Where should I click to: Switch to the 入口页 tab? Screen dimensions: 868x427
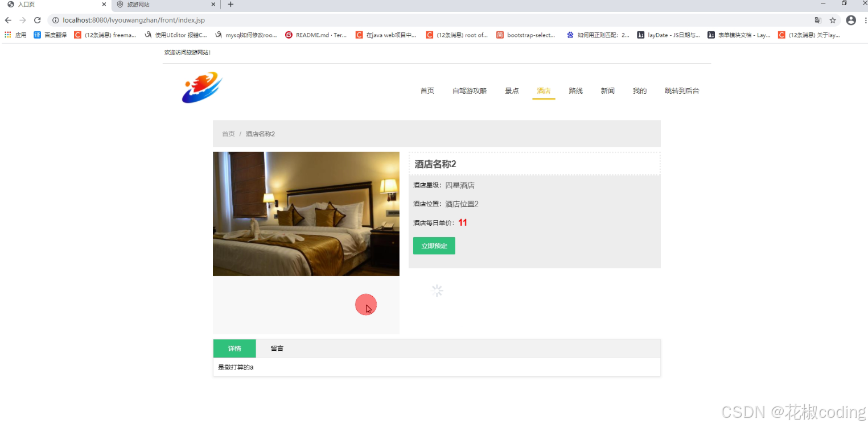tap(56, 4)
